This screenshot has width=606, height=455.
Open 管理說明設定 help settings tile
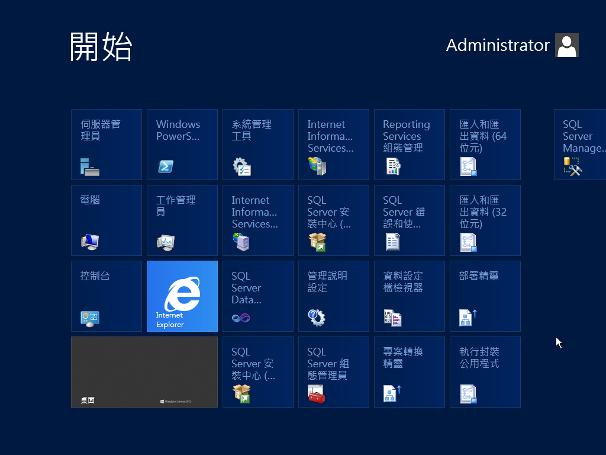click(334, 296)
